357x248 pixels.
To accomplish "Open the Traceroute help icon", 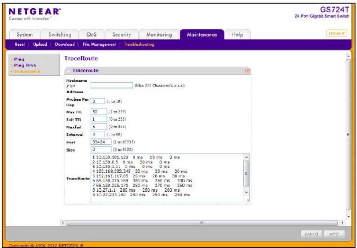I will click(x=247, y=71).
